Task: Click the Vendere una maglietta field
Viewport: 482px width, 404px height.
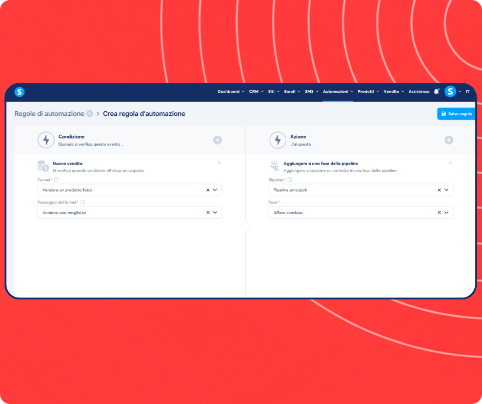Action: 129,212
